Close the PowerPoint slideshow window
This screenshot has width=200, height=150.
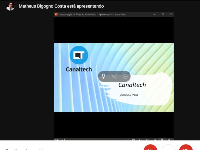coord(171,15)
